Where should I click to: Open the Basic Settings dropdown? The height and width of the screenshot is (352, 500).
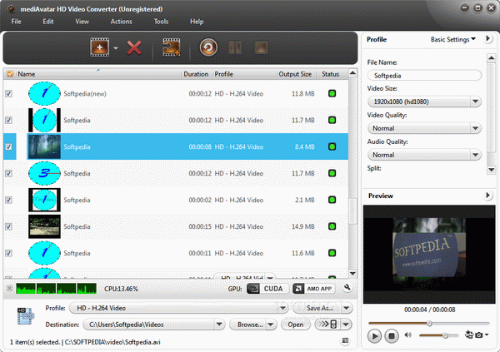click(453, 39)
